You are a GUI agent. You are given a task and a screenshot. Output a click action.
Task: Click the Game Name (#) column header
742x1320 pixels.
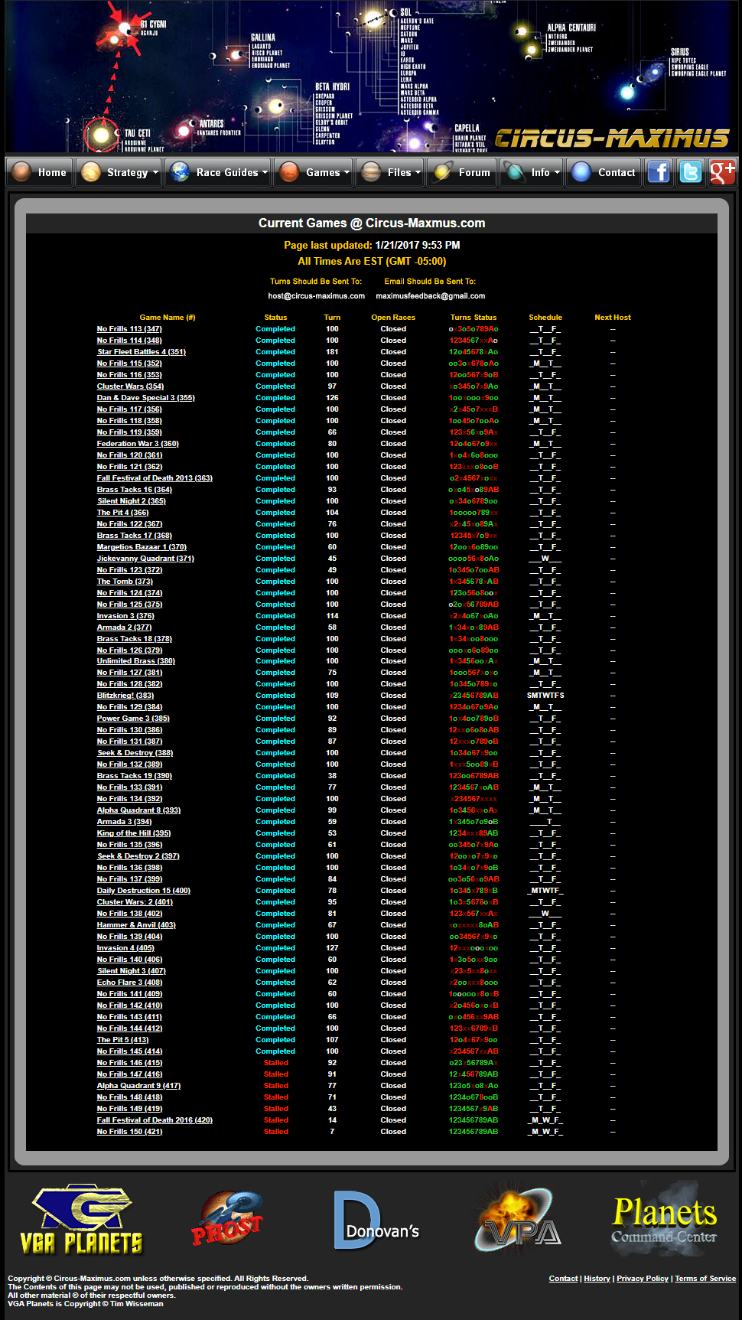pyautogui.click(x=168, y=318)
